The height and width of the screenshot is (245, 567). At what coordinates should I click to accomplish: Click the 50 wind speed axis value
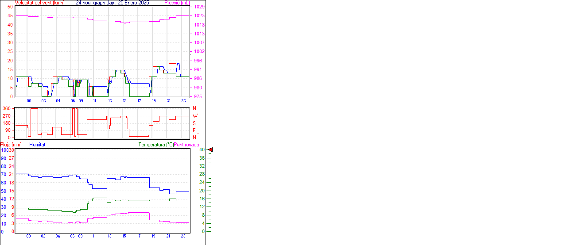[10, 7]
